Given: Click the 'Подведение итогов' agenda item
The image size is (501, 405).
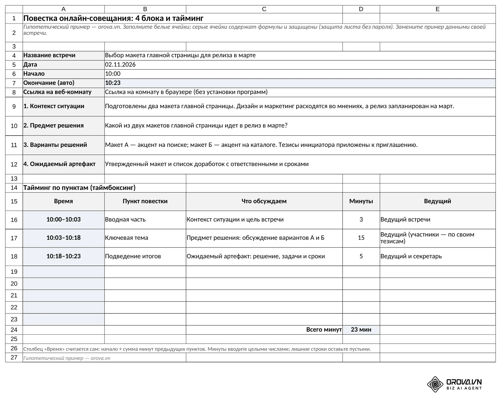Looking at the screenshot, I should pyautogui.click(x=145, y=257).
